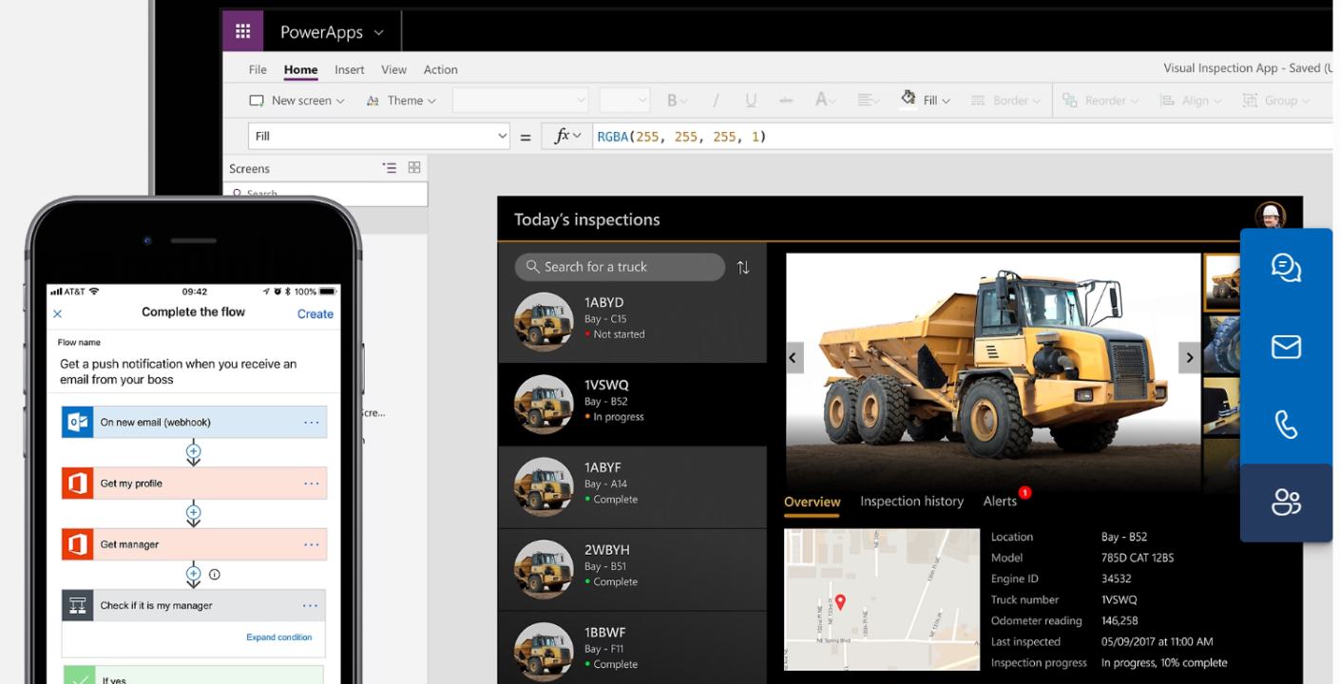Image resolution: width=1340 pixels, height=684 pixels.
Task: Open the Align dropdown
Action: pos(1191,100)
